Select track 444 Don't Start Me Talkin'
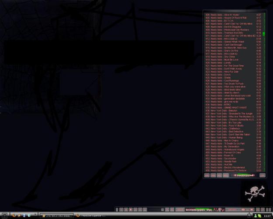The height and width of the screenshot is (219, 273). pos(233,134)
